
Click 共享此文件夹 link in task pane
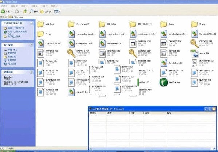point(14,36)
